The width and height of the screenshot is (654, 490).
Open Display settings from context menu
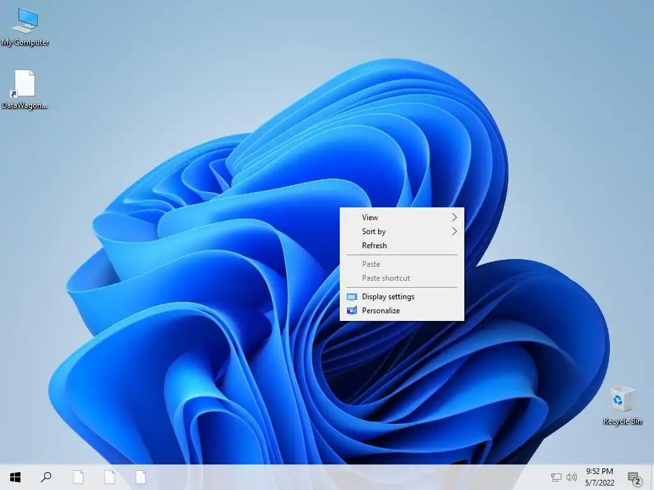pyautogui.click(x=402, y=297)
